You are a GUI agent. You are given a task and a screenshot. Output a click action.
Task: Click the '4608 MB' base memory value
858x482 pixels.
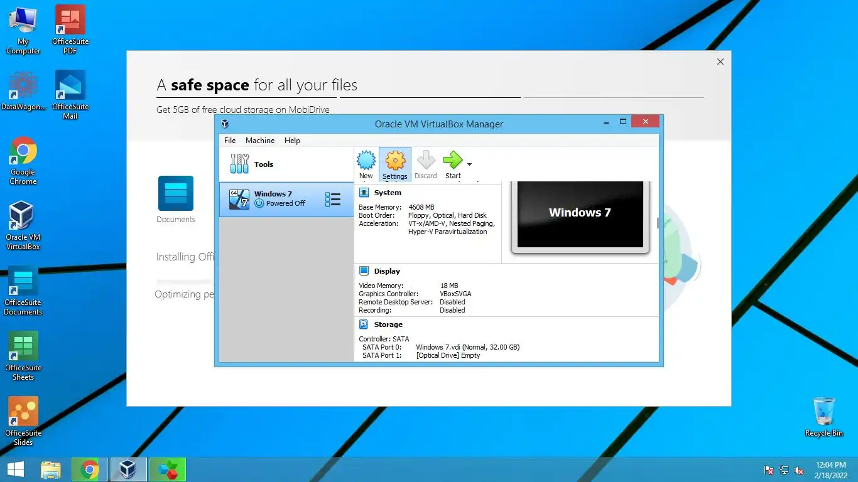(421, 207)
